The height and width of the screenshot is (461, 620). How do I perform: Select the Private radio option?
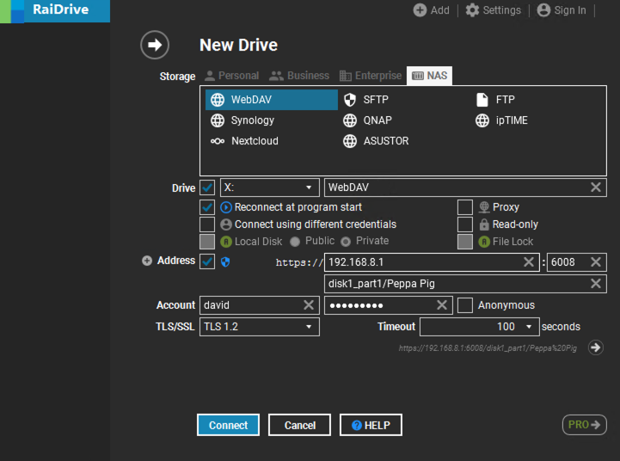pos(346,242)
